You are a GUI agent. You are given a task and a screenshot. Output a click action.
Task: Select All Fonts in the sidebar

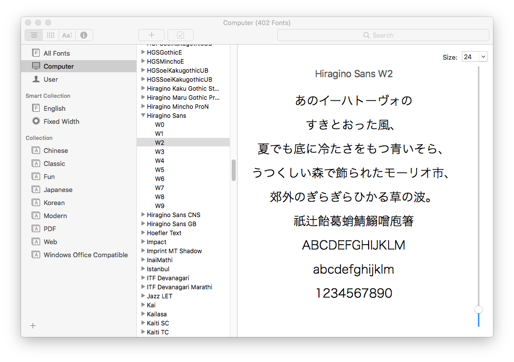[x=79, y=53]
